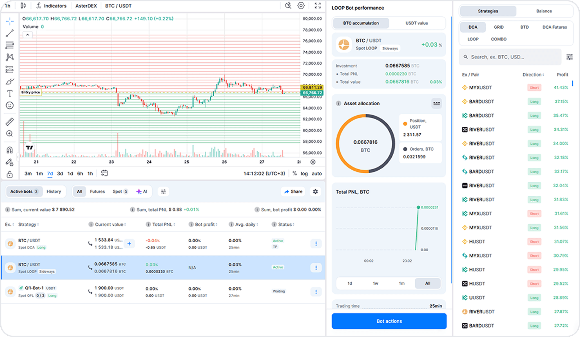Toggle auto scale on the chart
Viewport: 580px width, 337px height.
[x=316, y=174]
